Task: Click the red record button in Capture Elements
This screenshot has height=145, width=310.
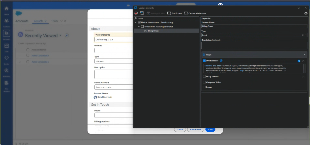Action: 136,13
